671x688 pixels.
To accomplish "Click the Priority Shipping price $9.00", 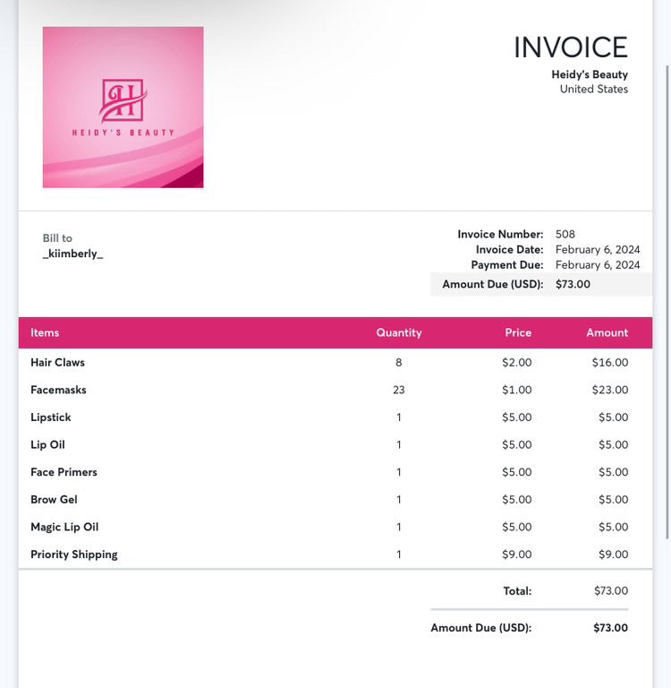I will pyautogui.click(x=517, y=555).
